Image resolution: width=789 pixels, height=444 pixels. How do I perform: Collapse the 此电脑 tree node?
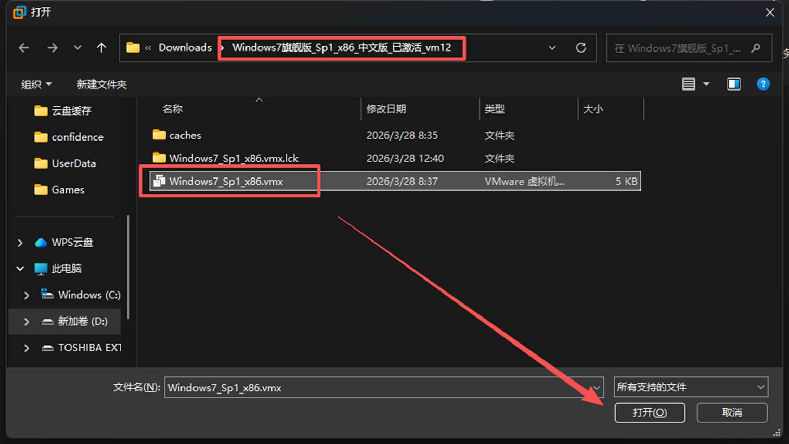[x=19, y=268]
